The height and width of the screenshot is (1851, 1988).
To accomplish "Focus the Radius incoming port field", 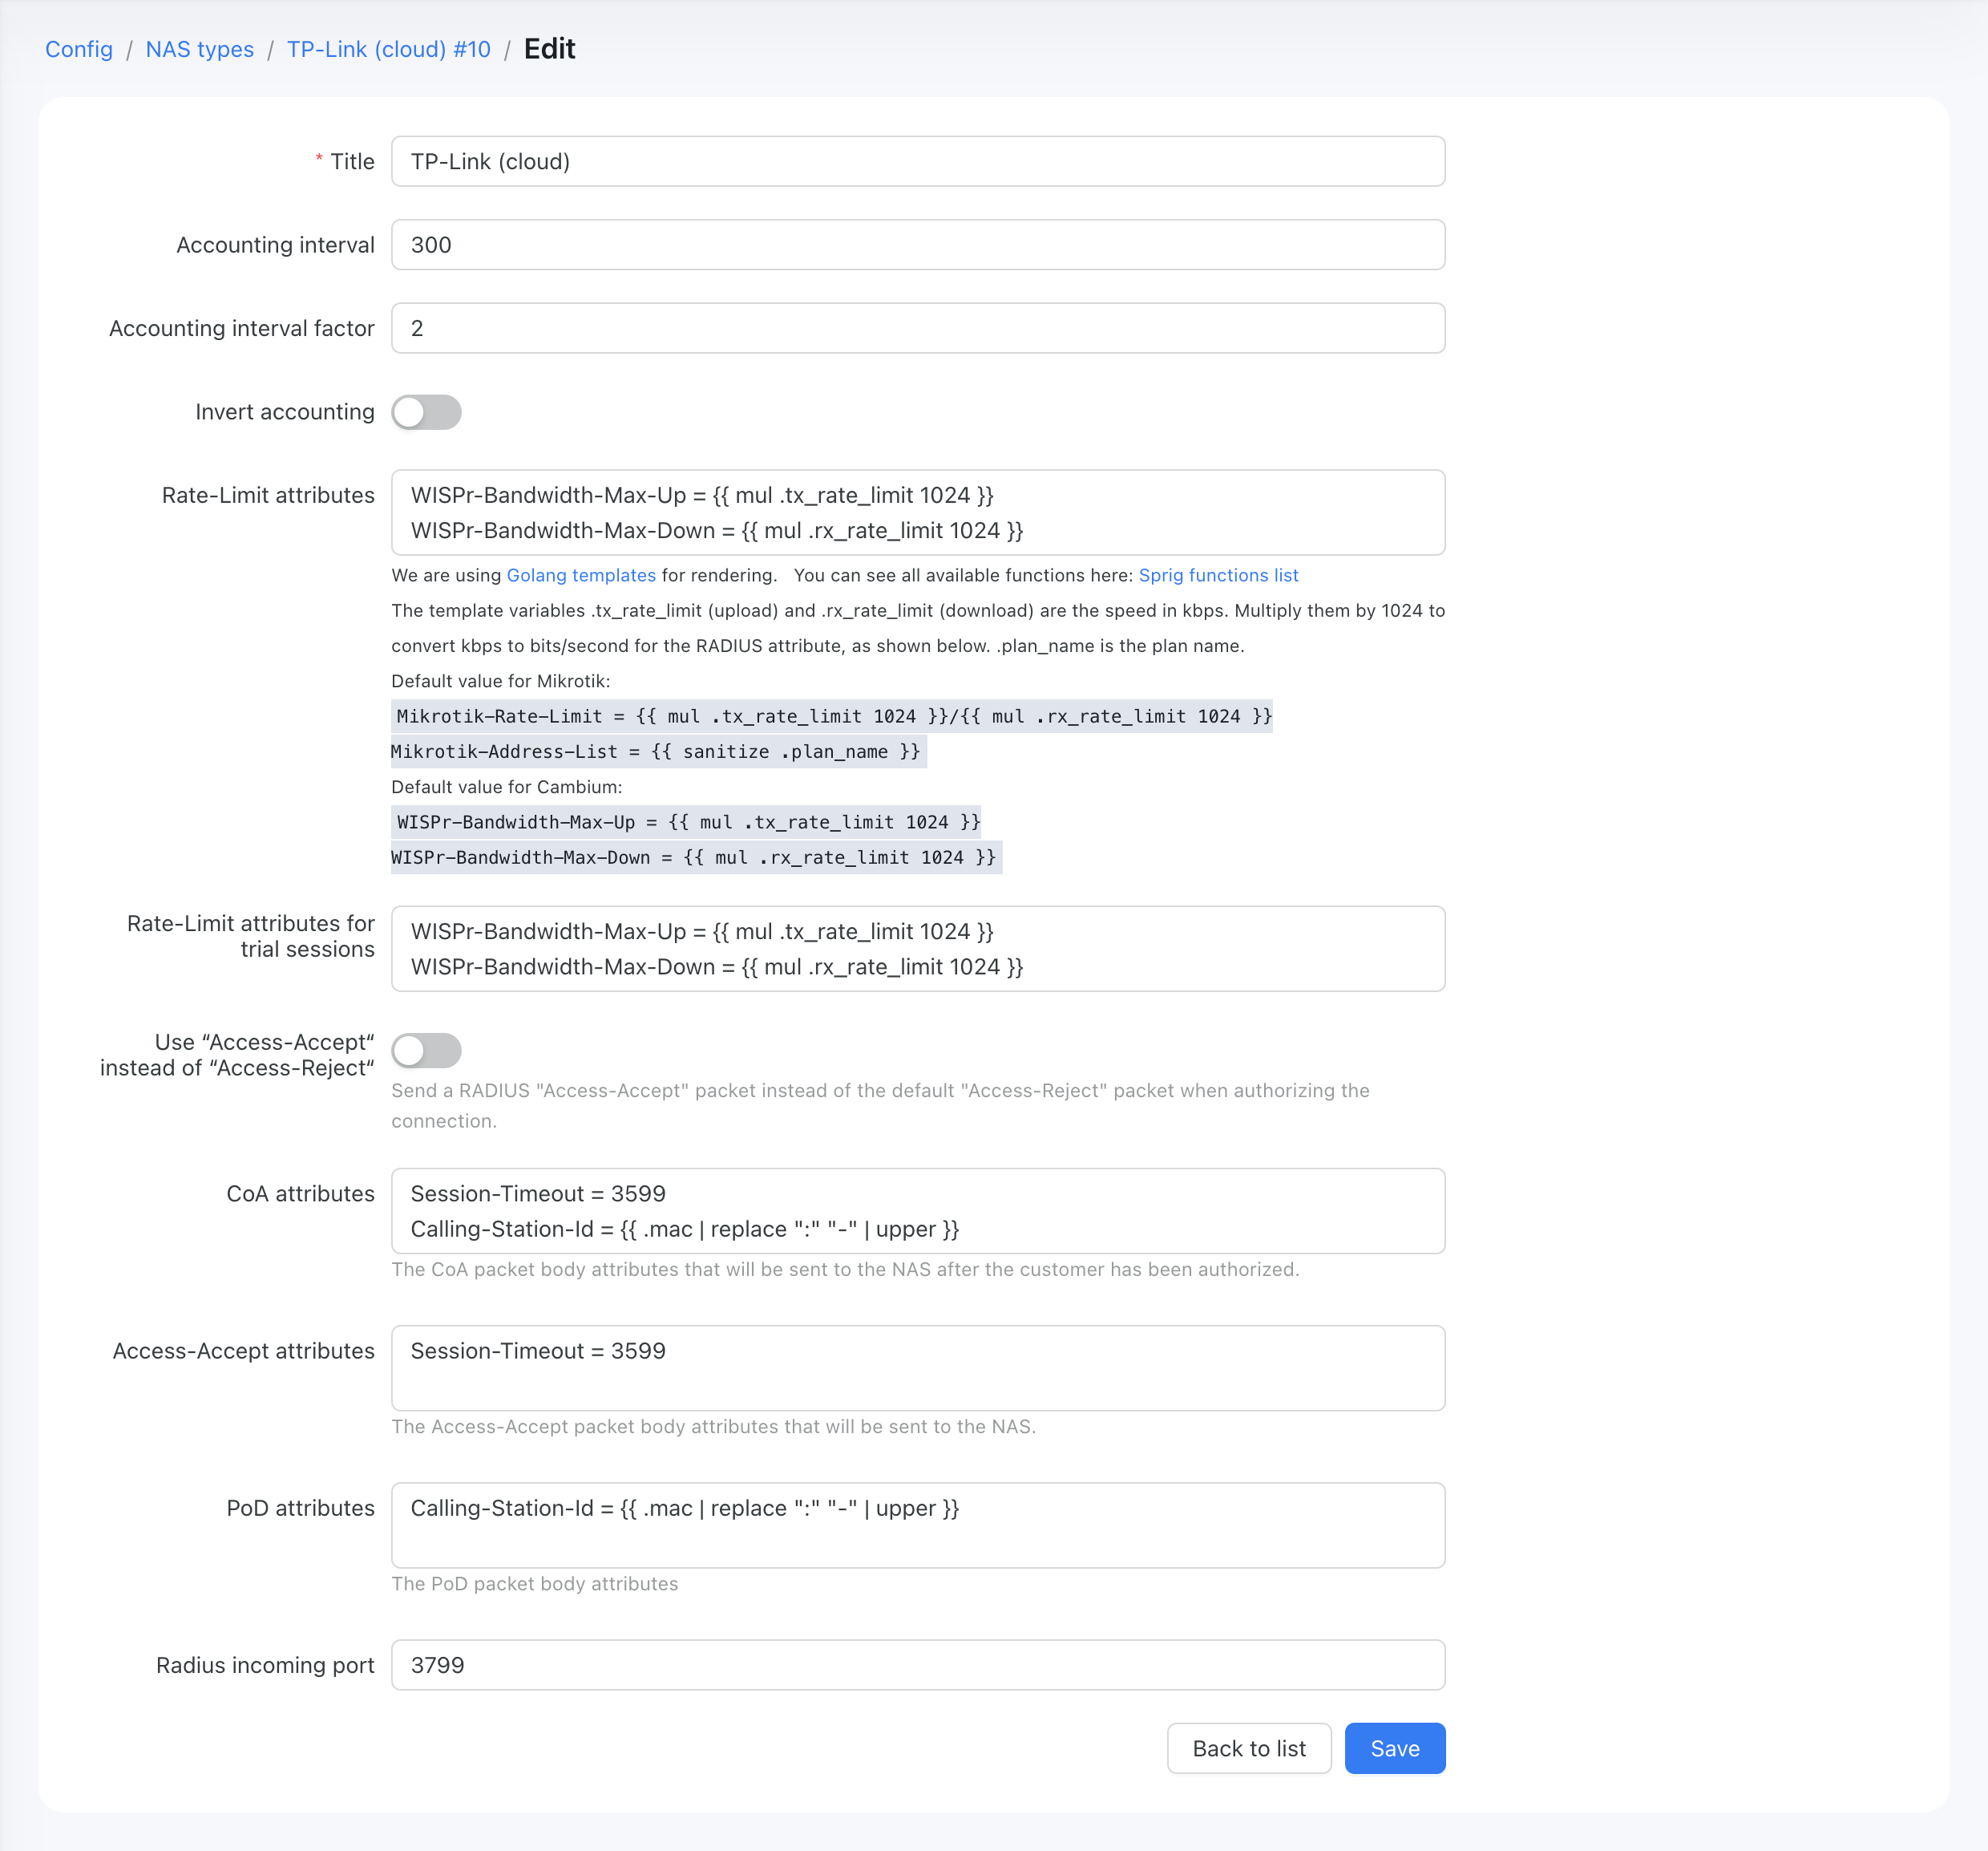I will pyautogui.click(x=918, y=1665).
